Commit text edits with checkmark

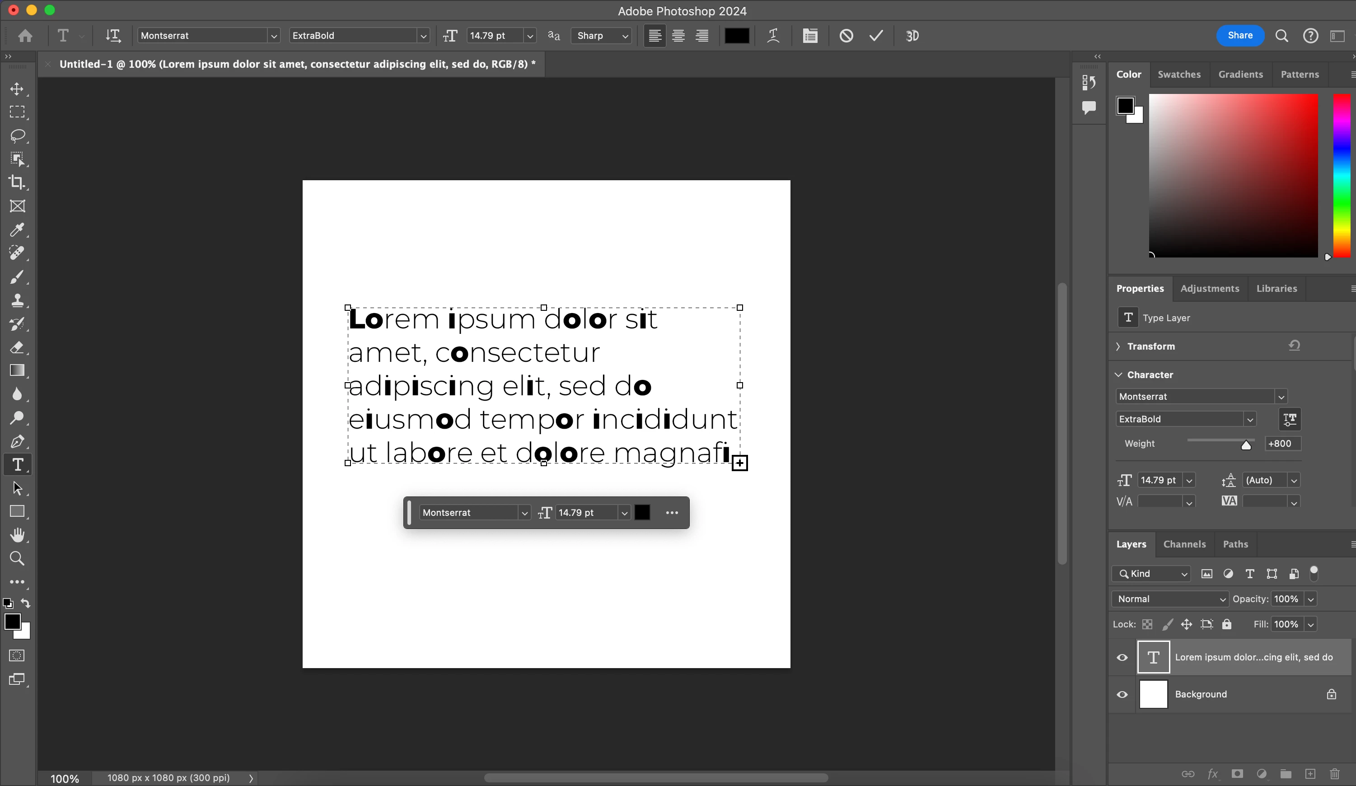(x=876, y=36)
